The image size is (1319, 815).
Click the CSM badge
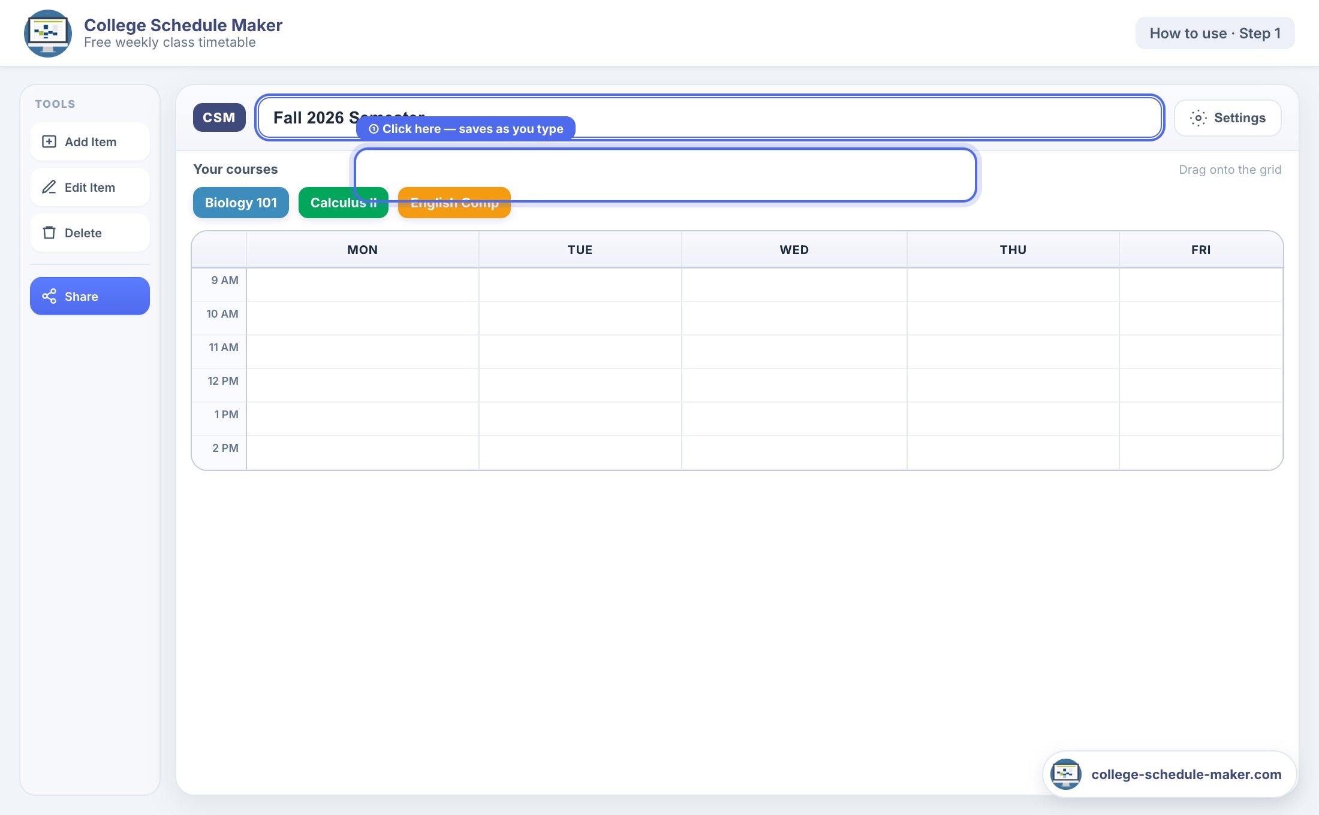(x=219, y=117)
